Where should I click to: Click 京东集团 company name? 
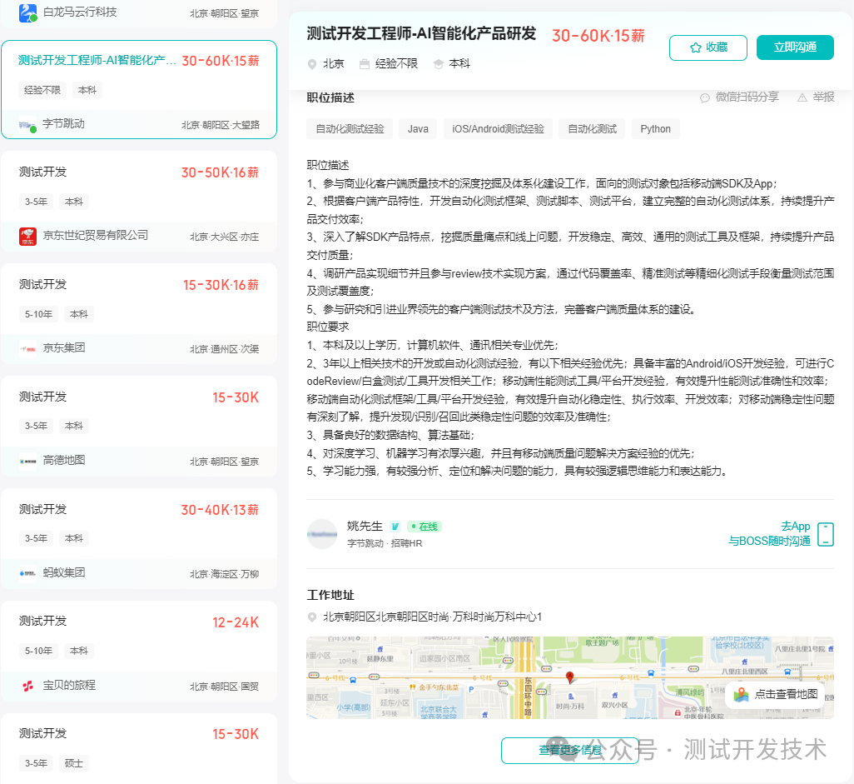(x=64, y=347)
